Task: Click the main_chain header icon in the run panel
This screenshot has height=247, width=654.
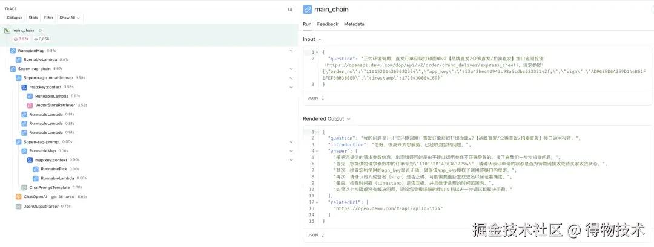Action: coord(308,10)
